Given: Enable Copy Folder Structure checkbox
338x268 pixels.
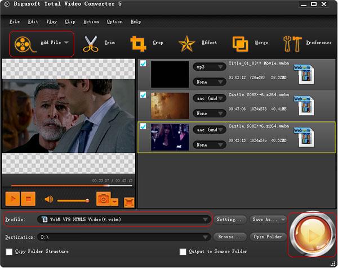Looking at the screenshot, I should tap(9, 252).
